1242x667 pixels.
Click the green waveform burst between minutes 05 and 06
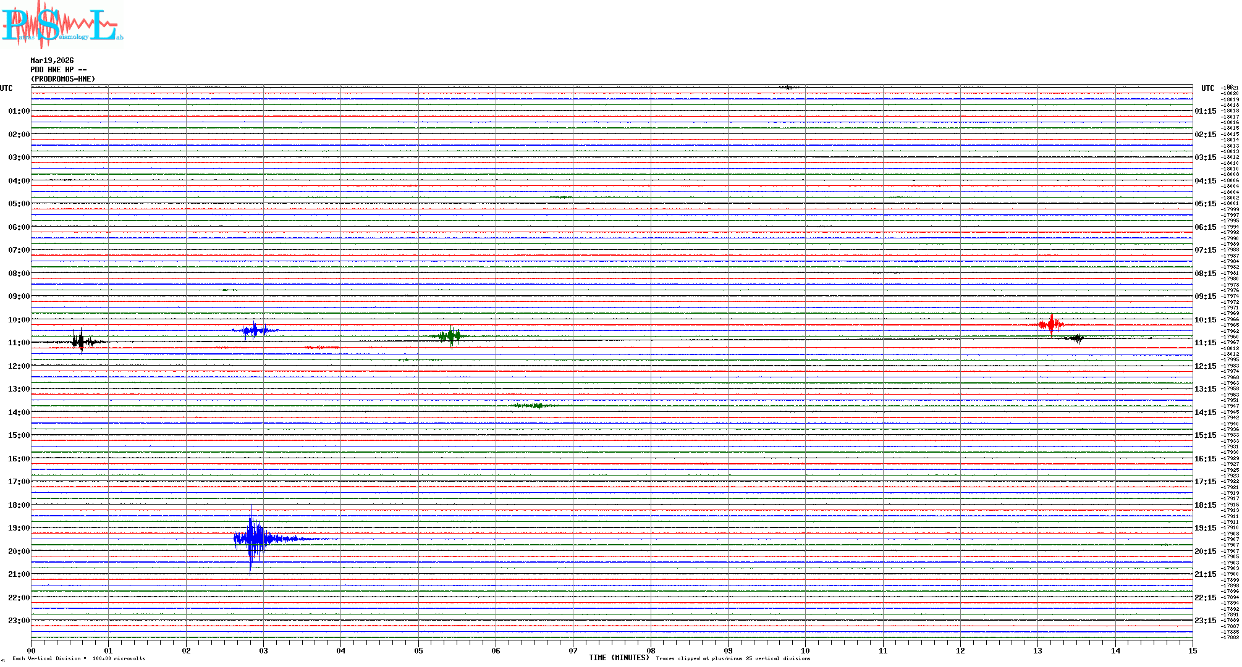[451, 336]
